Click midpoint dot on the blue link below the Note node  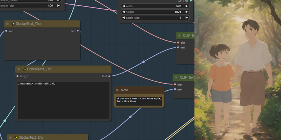[130, 117]
